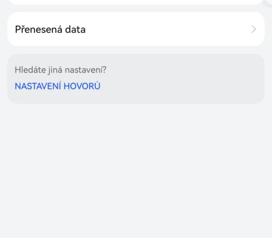Click the partially visible white card at top
Viewport: 272px width, 238px height.
coord(136,2)
